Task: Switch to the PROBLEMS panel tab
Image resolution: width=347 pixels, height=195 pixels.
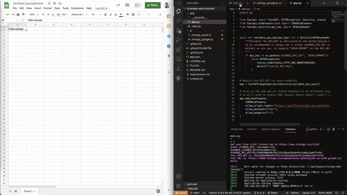Action: (x=237, y=129)
